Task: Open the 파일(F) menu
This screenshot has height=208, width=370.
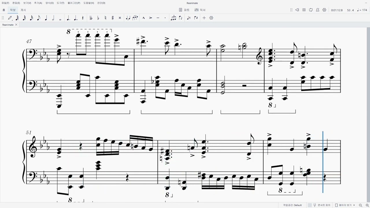Action: pos(5,3)
